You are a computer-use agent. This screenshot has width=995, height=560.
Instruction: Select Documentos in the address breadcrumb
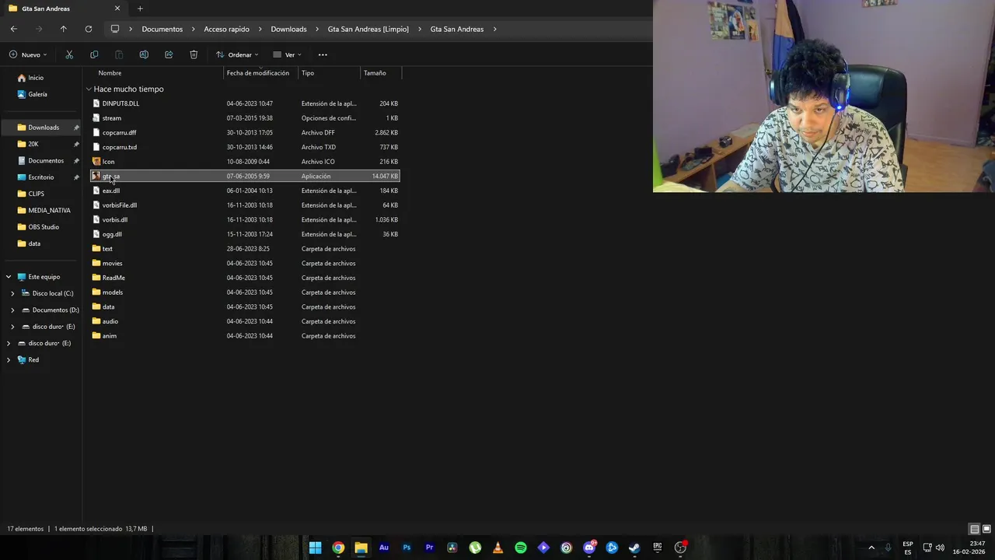162,29
